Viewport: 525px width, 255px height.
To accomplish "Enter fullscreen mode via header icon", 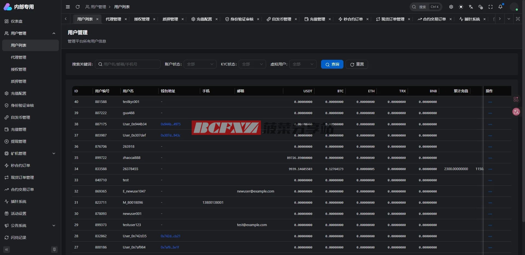I will (491, 7).
